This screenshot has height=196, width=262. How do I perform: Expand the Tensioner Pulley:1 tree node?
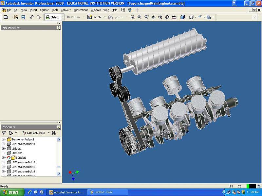click(3, 139)
